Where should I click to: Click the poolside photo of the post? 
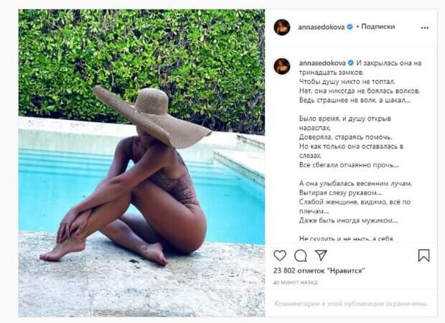pyautogui.click(x=141, y=163)
